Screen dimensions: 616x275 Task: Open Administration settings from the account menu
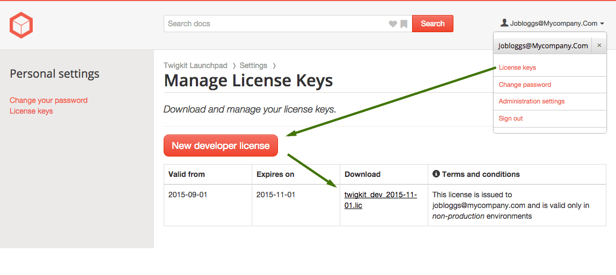[531, 101]
